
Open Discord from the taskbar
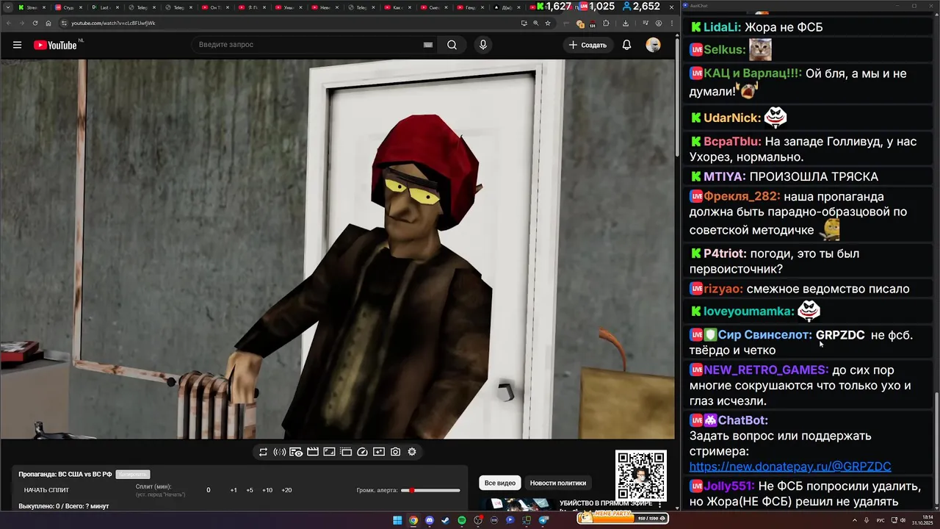coord(430,520)
